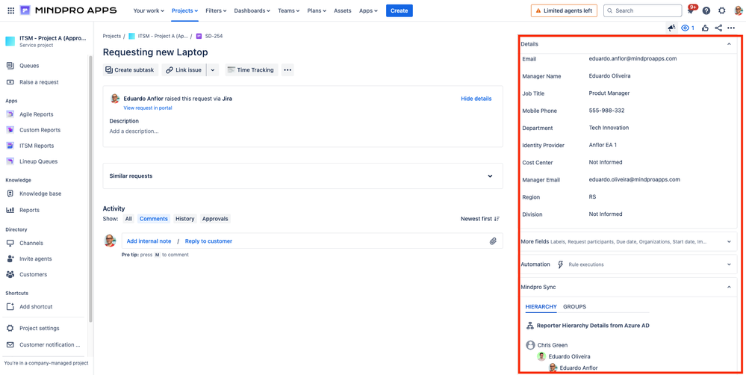Image resolution: width=746 pixels, height=375 pixels.
Task: Click the more actions button beside Time Tracking
Action: click(287, 70)
